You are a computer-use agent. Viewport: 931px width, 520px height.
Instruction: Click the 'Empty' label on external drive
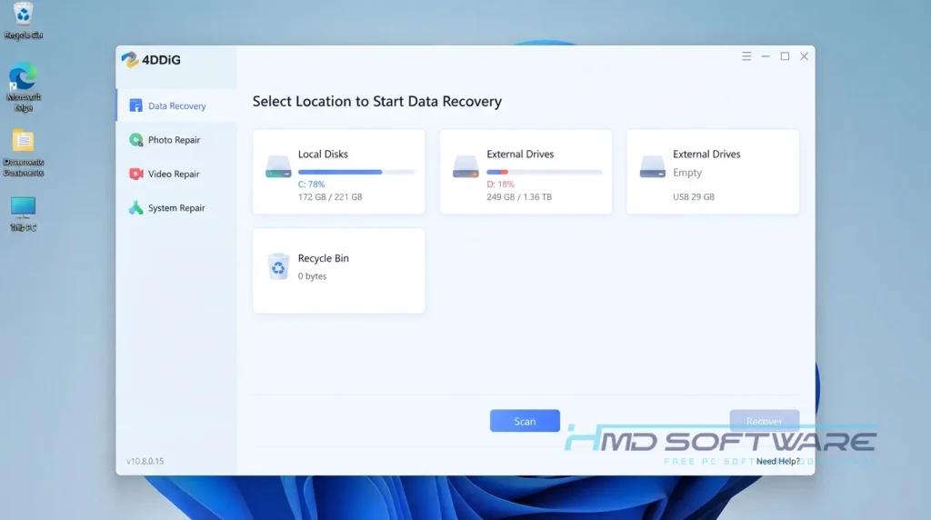click(687, 173)
